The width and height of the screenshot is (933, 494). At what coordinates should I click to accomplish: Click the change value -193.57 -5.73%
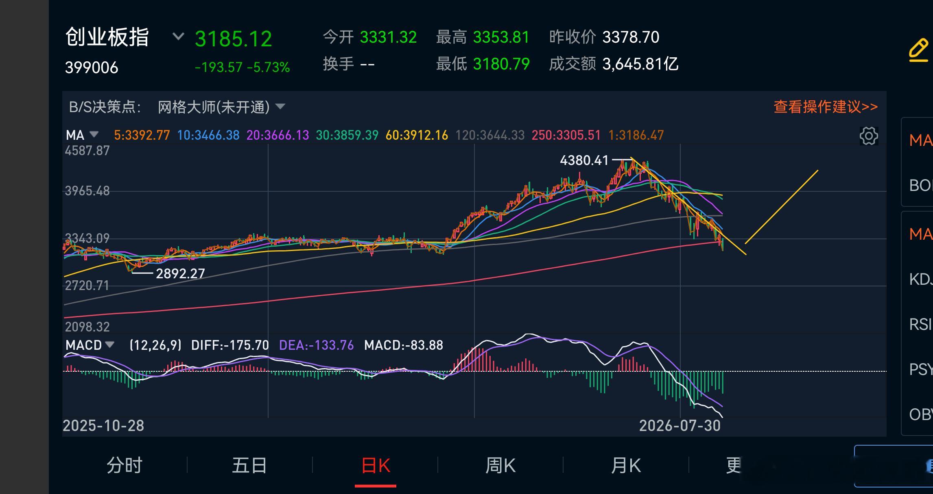[x=242, y=67]
